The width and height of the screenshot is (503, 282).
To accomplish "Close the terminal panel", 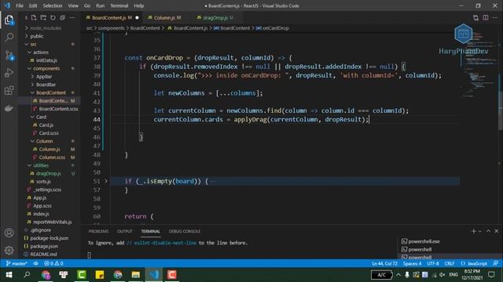I will click(496, 231).
